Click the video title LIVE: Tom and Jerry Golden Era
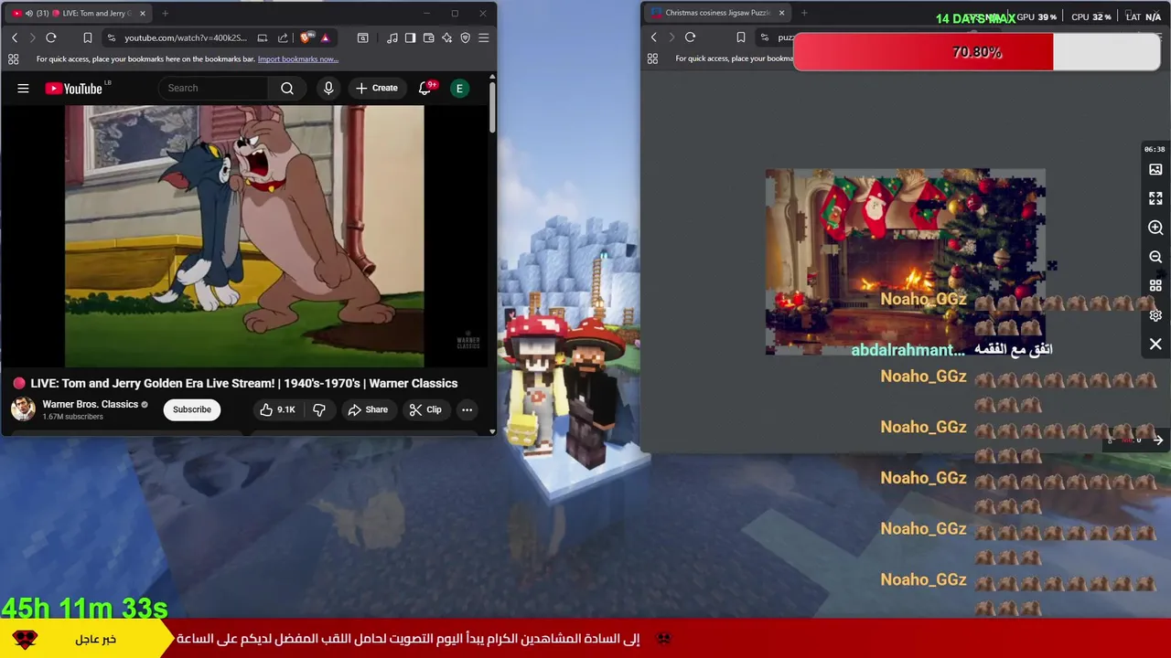This screenshot has width=1171, height=658. tap(243, 383)
